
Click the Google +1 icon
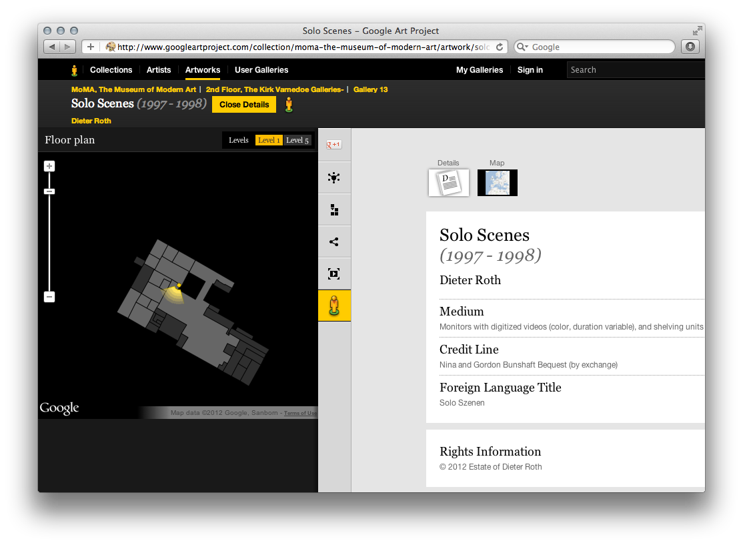pyautogui.click(x=334, y=143)
